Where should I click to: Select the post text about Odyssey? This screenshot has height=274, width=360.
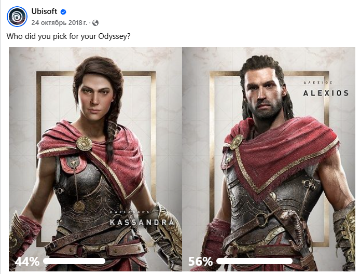point(68,36)
